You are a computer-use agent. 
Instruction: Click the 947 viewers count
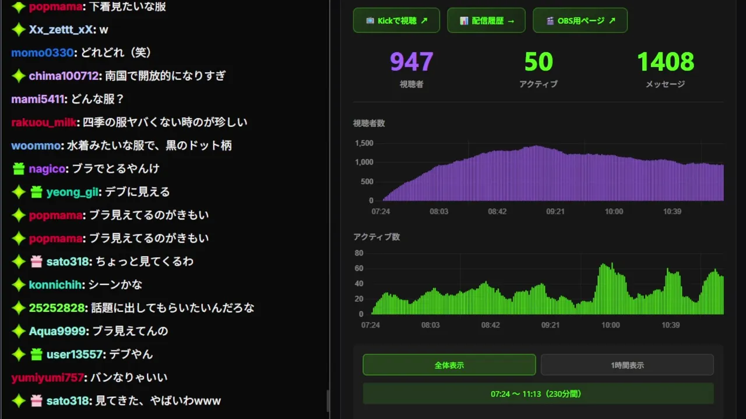[x=411, y=62]
